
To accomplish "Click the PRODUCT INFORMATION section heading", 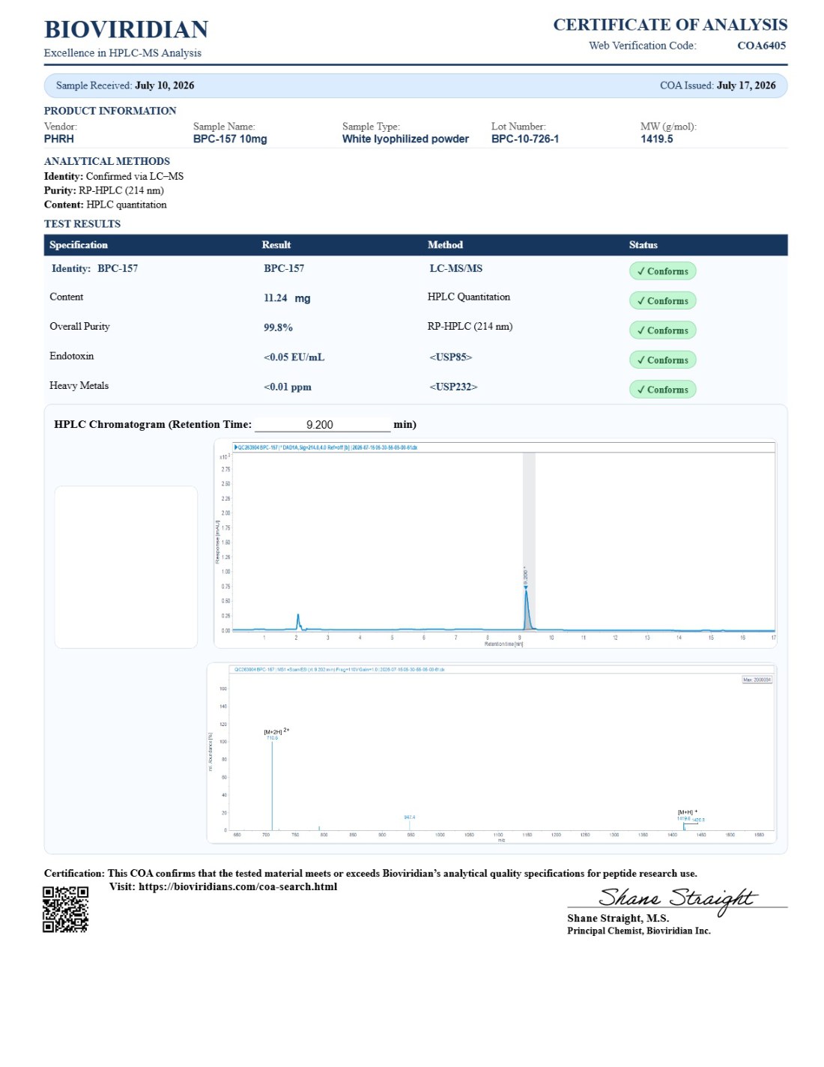I will 110,111.
